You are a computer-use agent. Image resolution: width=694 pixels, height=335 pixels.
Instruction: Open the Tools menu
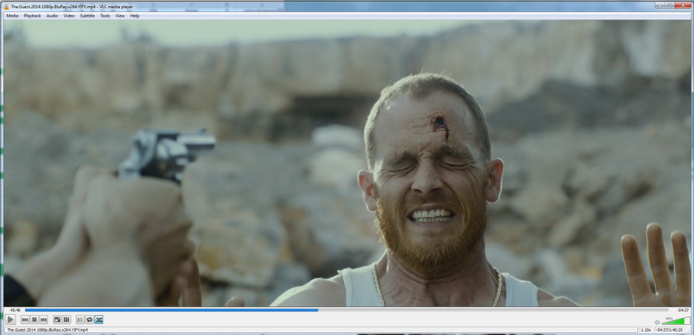[x=105, y=16]
